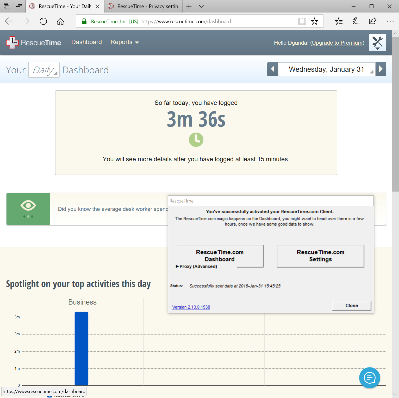Click scrollbar down arrow
The image size is (399, 398).
coord(395,394)
